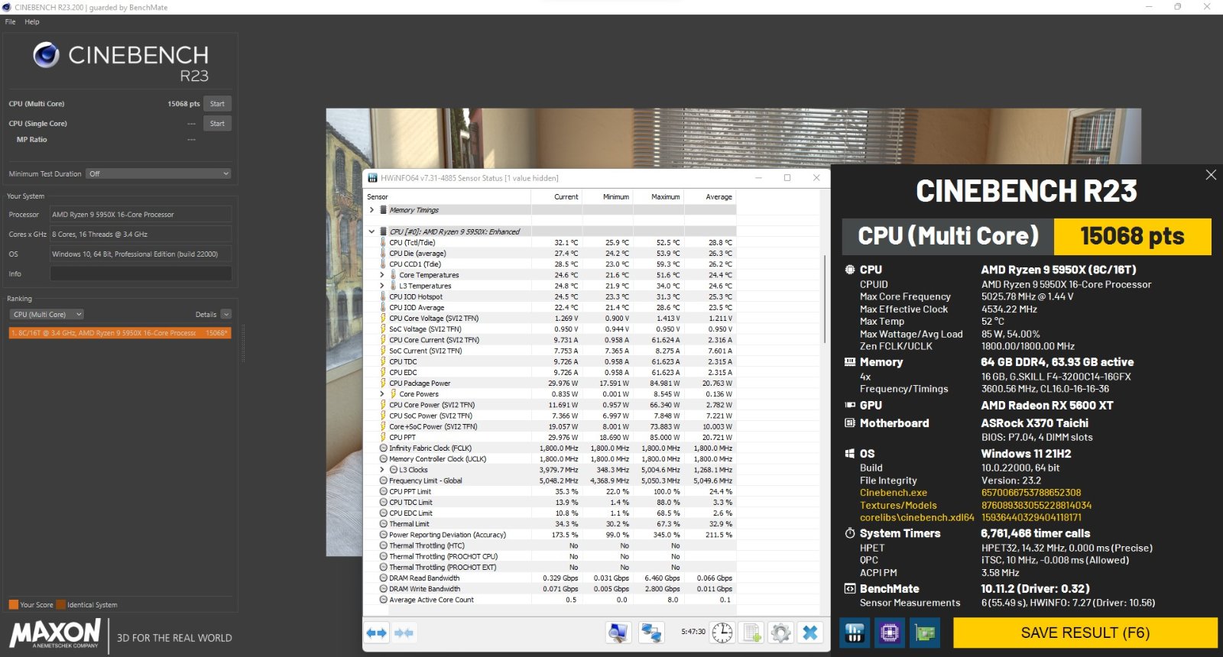Click clock icon beside Infinity Fabric Clock (FCLK)
The width and height of the screenshot is (1223, 657).
click(383, 448)
